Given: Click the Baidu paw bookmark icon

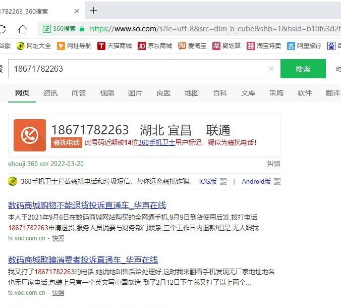Looking at the screenshot, I should [x=331, y=46].
